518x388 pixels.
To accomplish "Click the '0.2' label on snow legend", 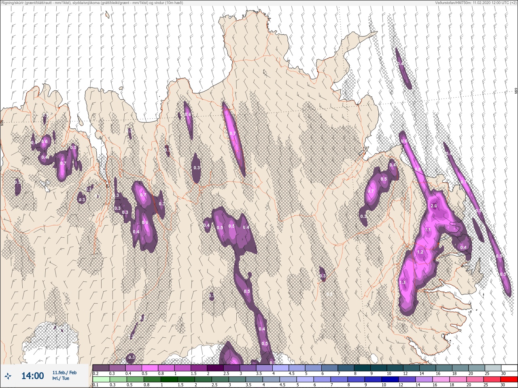I will pyautogui.click(x=95, y=373).
